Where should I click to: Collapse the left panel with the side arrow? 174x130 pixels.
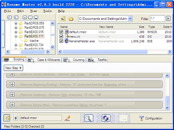(x=3, y=34)
